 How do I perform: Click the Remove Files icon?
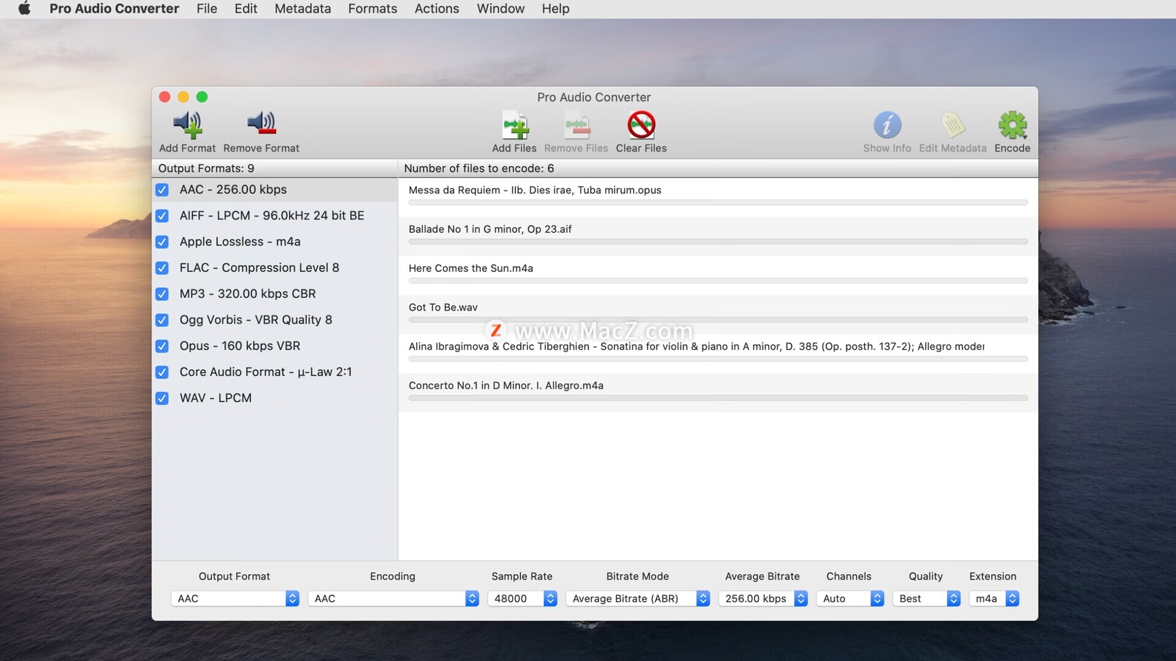click(x=576, y=125)
